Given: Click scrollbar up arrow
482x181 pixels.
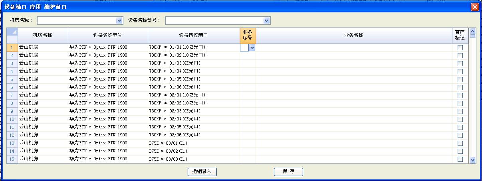Looking at the screenshot, I should pos(473,31).
